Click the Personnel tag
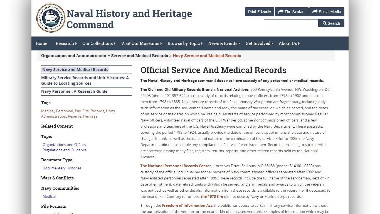The height and width of the screenshot is (214, 380). tap(65, 111)
